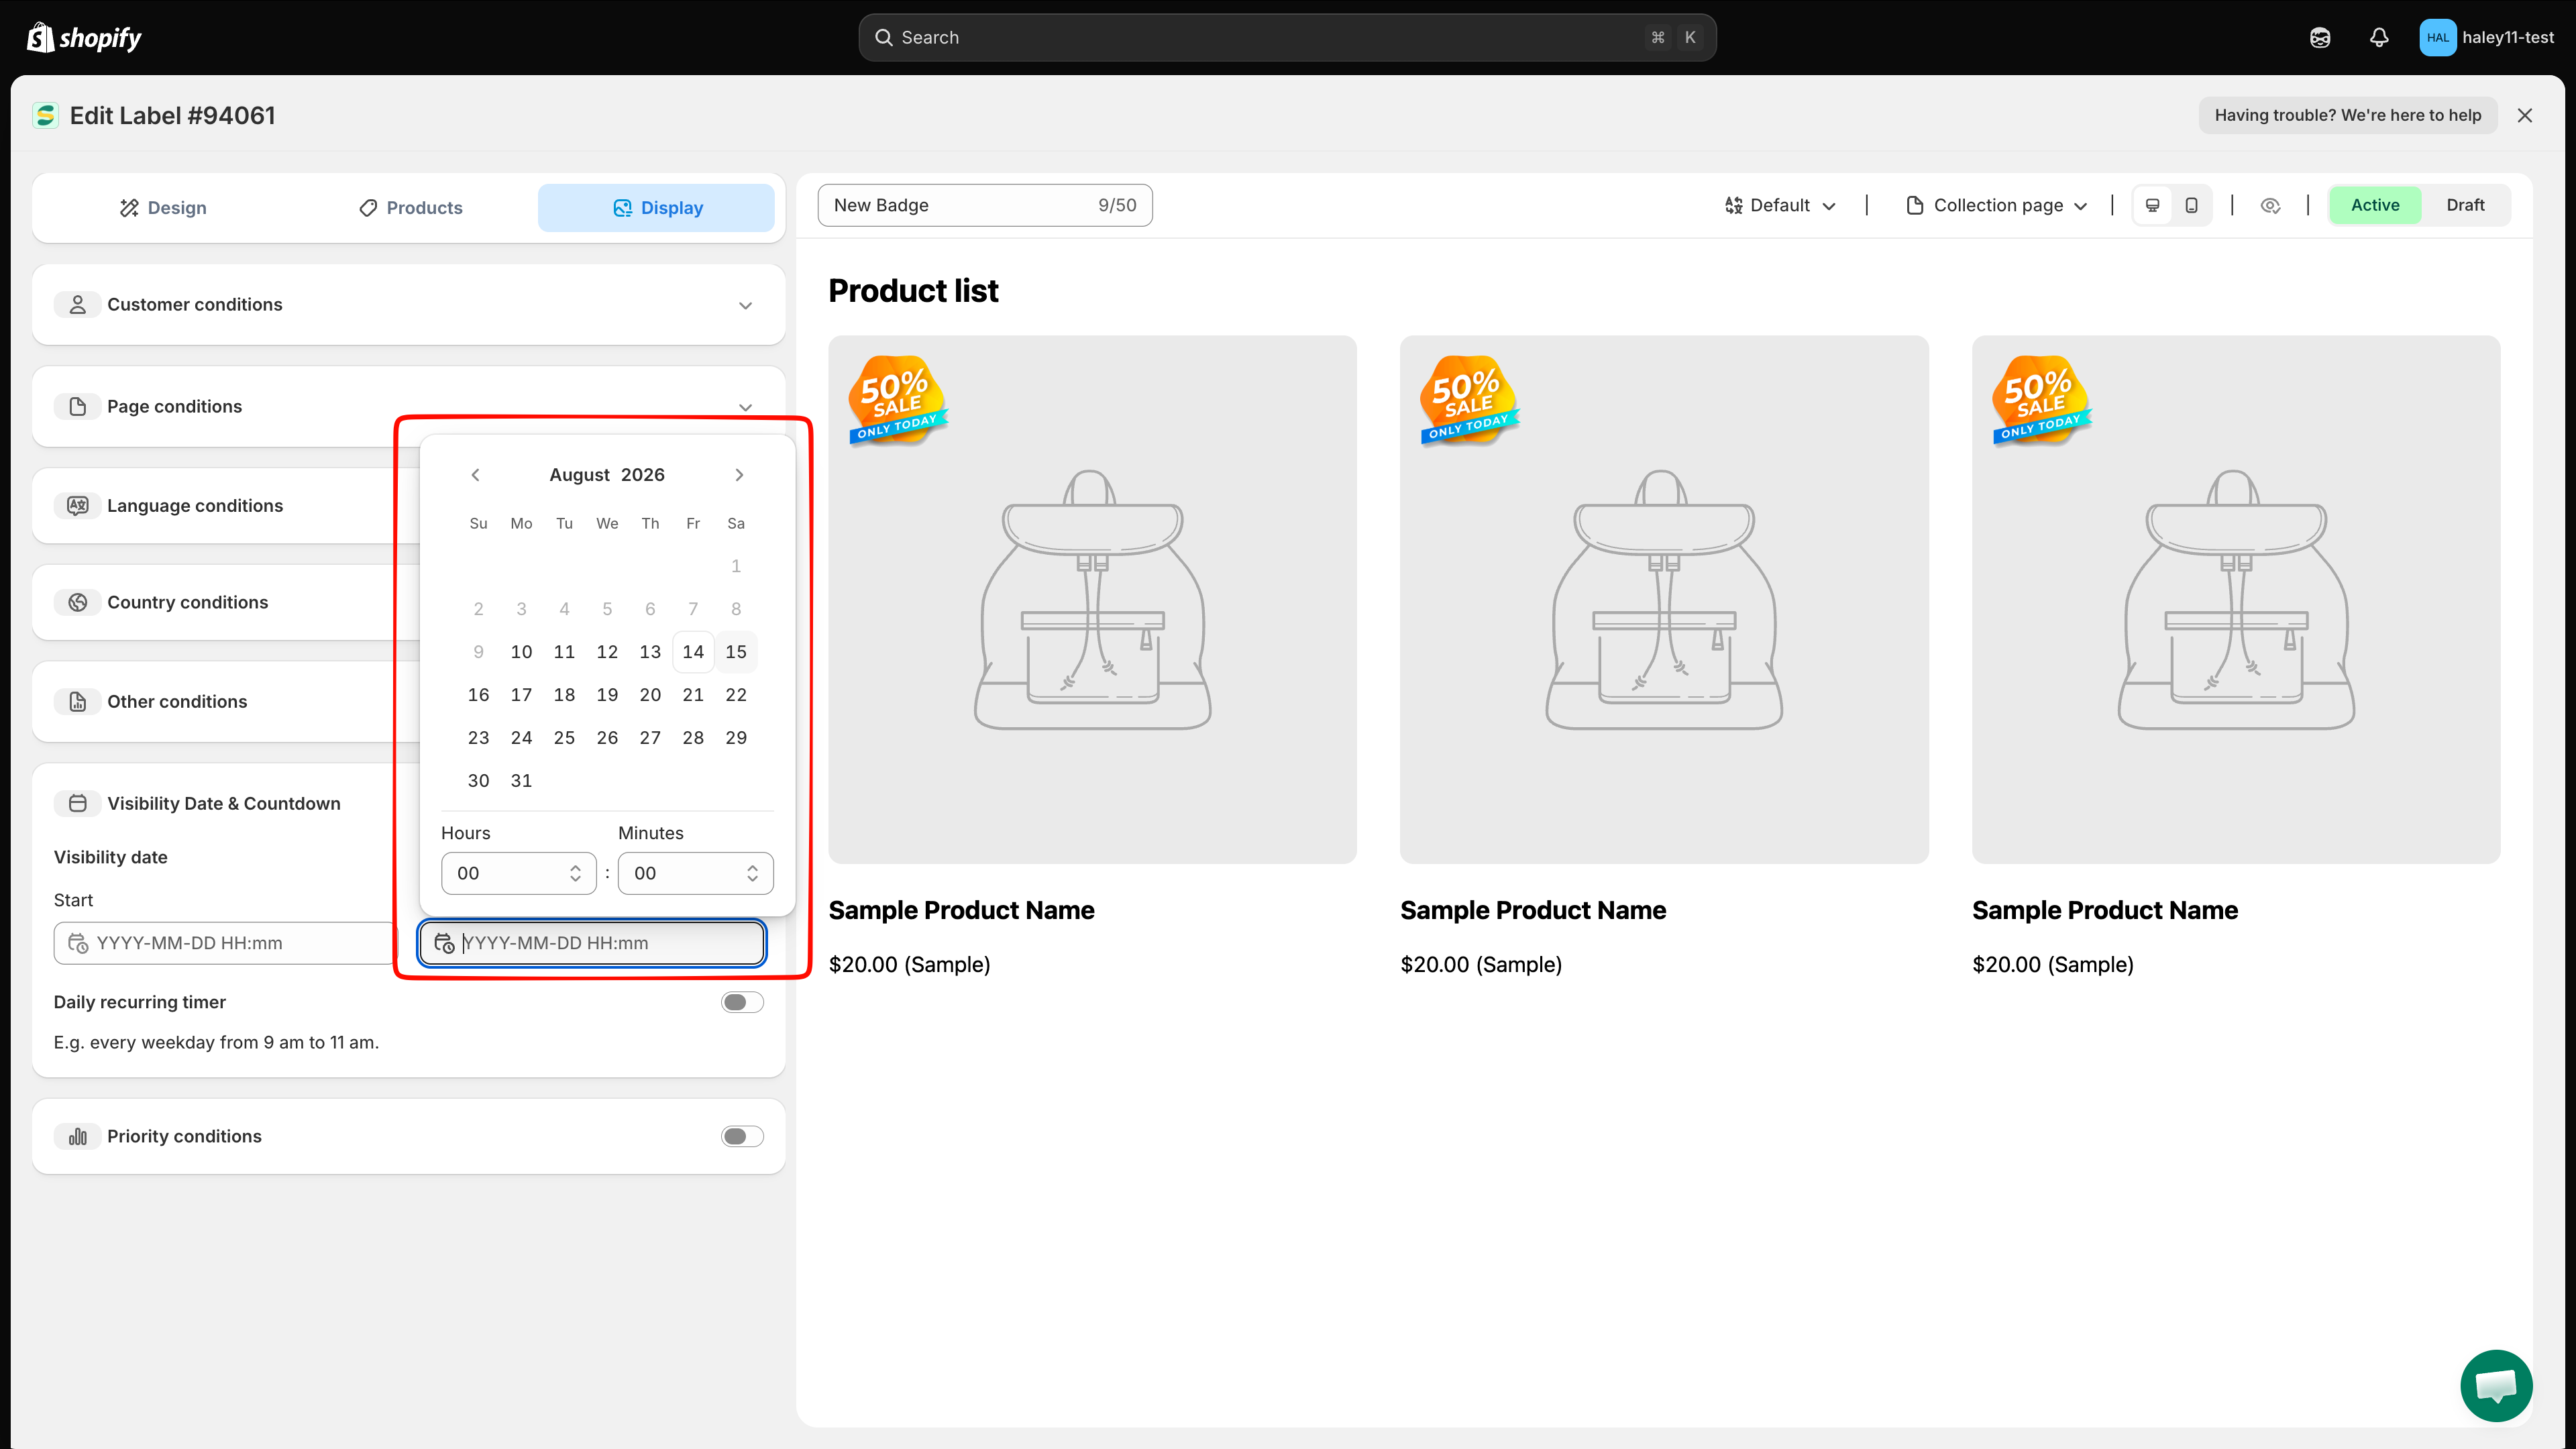Screen dimensions: 2576x1449
Task: Adjust the Hours stepper field
Action: [518, 873]
